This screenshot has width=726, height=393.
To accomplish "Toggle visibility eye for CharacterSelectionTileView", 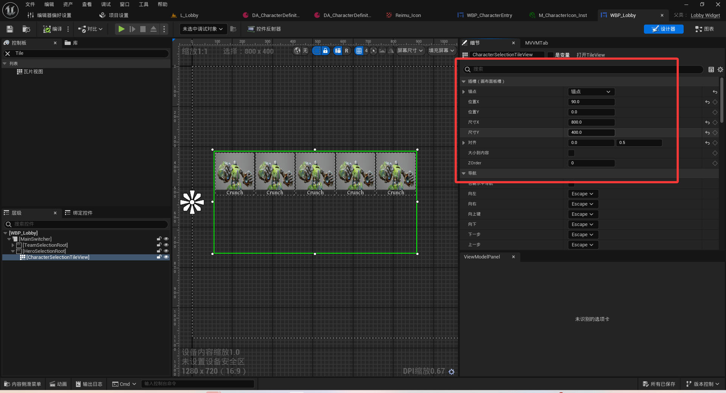I will [166, 257].
